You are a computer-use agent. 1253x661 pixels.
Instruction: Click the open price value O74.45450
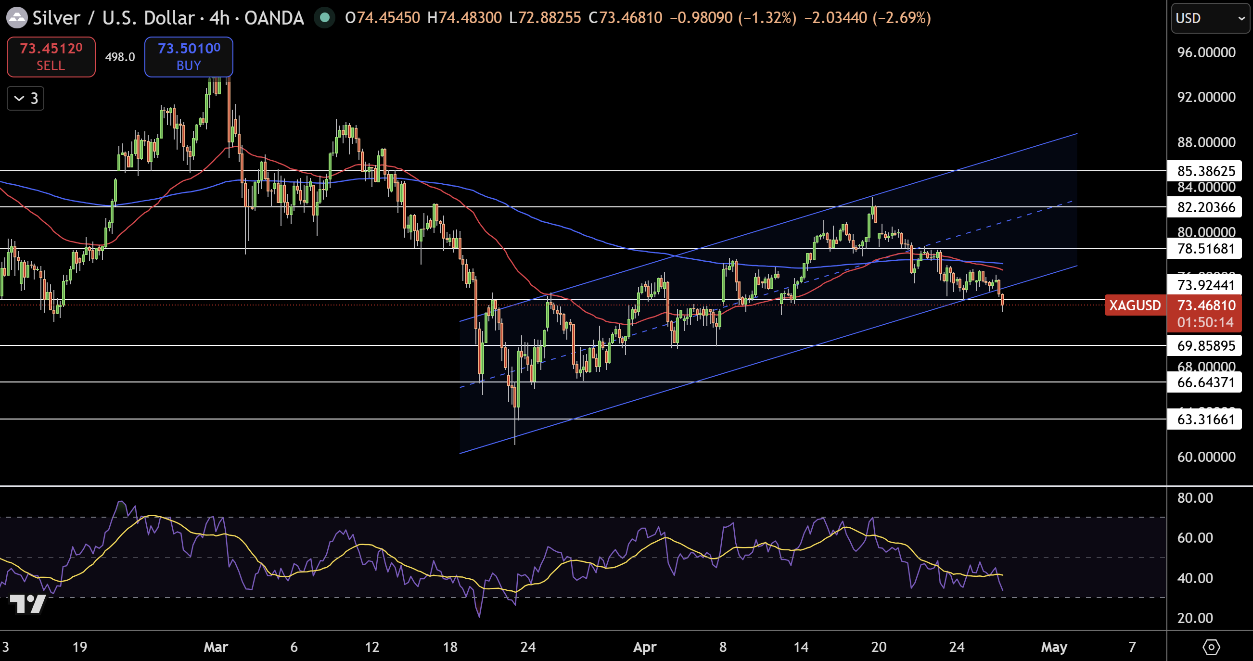tap(383, 18)
